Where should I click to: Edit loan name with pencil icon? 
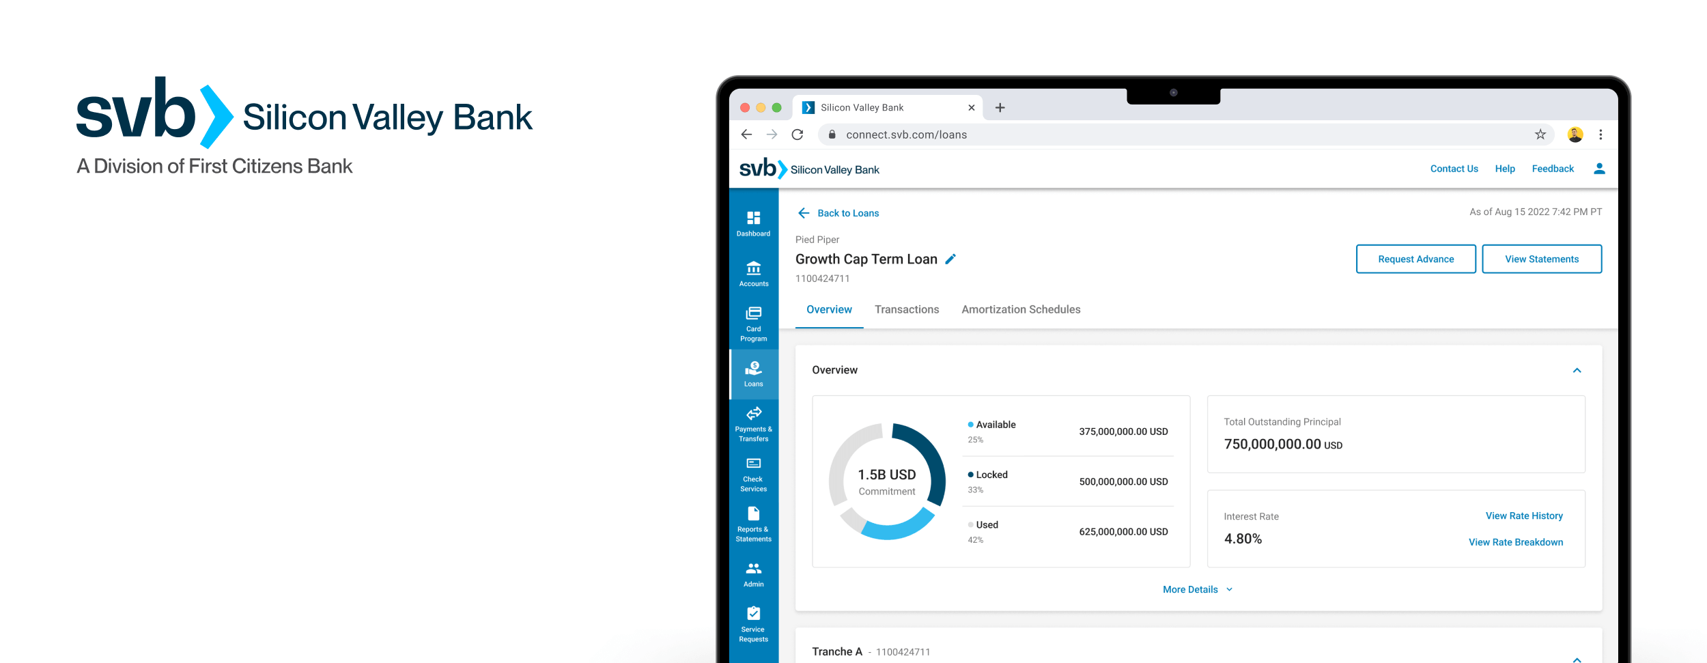click(950, 259)
